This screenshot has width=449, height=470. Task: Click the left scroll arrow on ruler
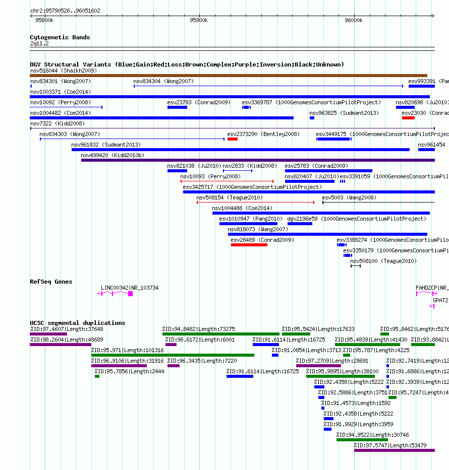pos(31,16)
